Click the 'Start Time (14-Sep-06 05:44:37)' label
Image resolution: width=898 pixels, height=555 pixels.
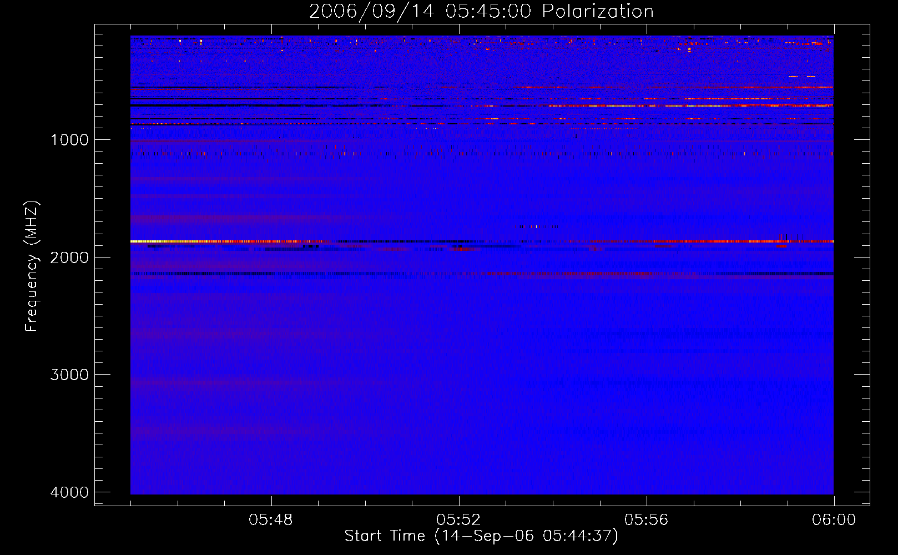click(481, 536)
